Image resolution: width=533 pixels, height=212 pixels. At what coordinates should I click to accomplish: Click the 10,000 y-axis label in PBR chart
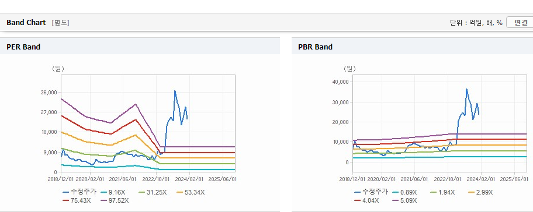[x=340, y=142]
